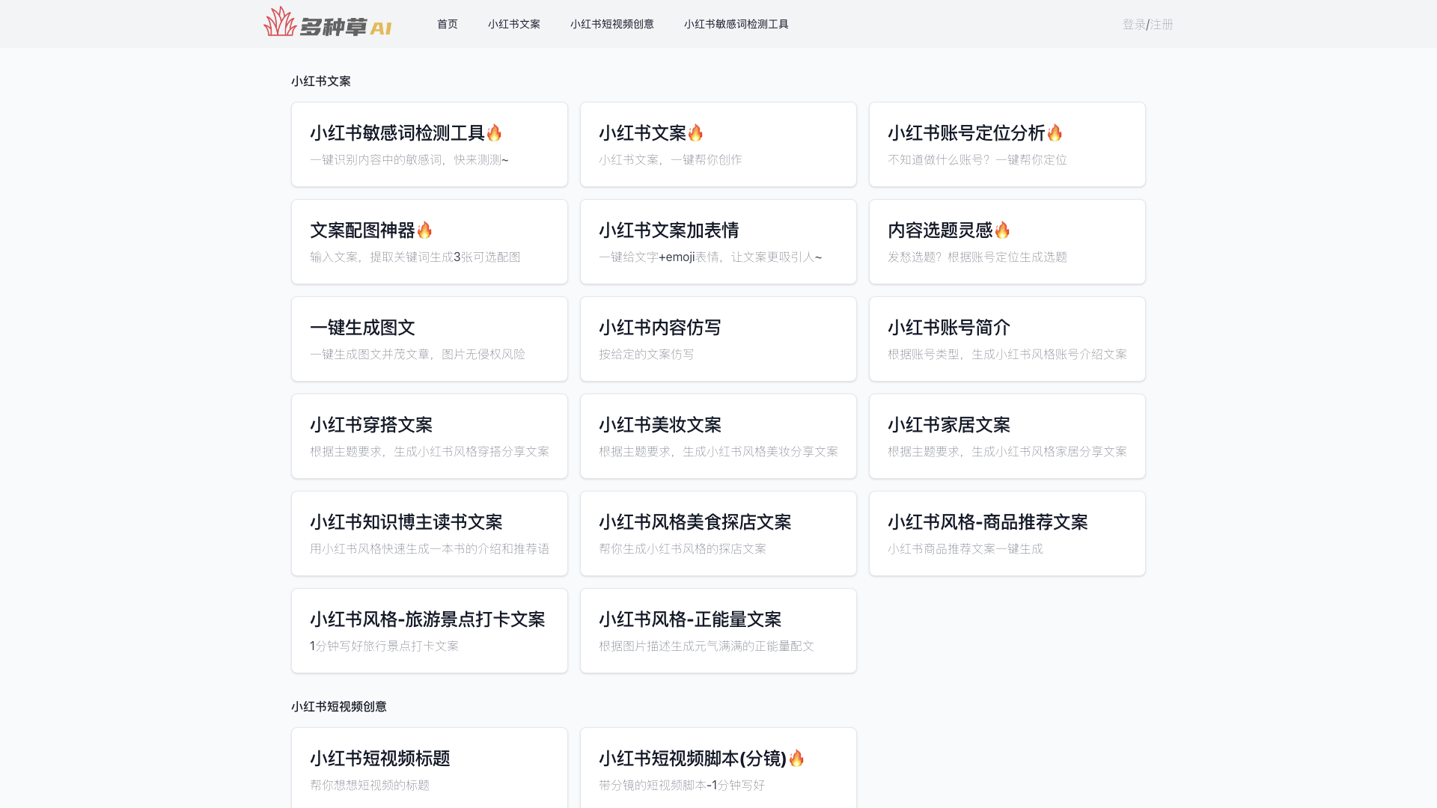
Task: Select 小红书敏感词检测工具 in the top navigation
Action: (x=736, y=24)
